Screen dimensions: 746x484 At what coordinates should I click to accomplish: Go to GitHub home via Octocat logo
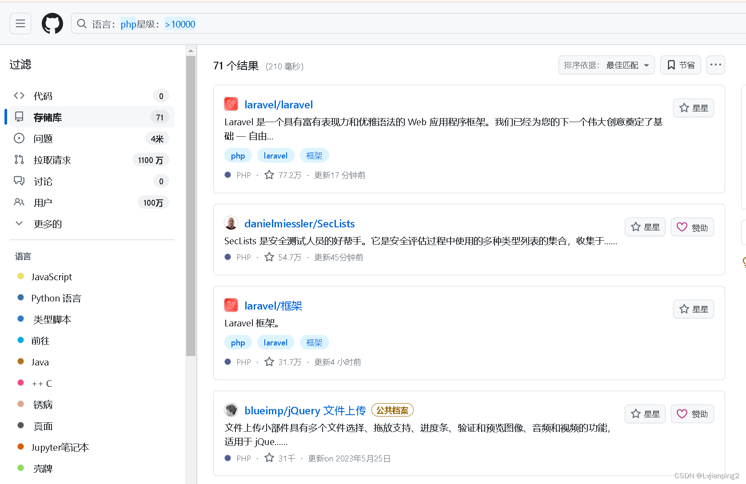[52, 24]
